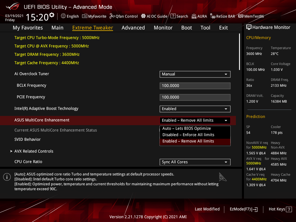The width and height of the screenshot is (296, 222).
Task: Switch to the Boot tab
Action: click(x=186, y=28)
